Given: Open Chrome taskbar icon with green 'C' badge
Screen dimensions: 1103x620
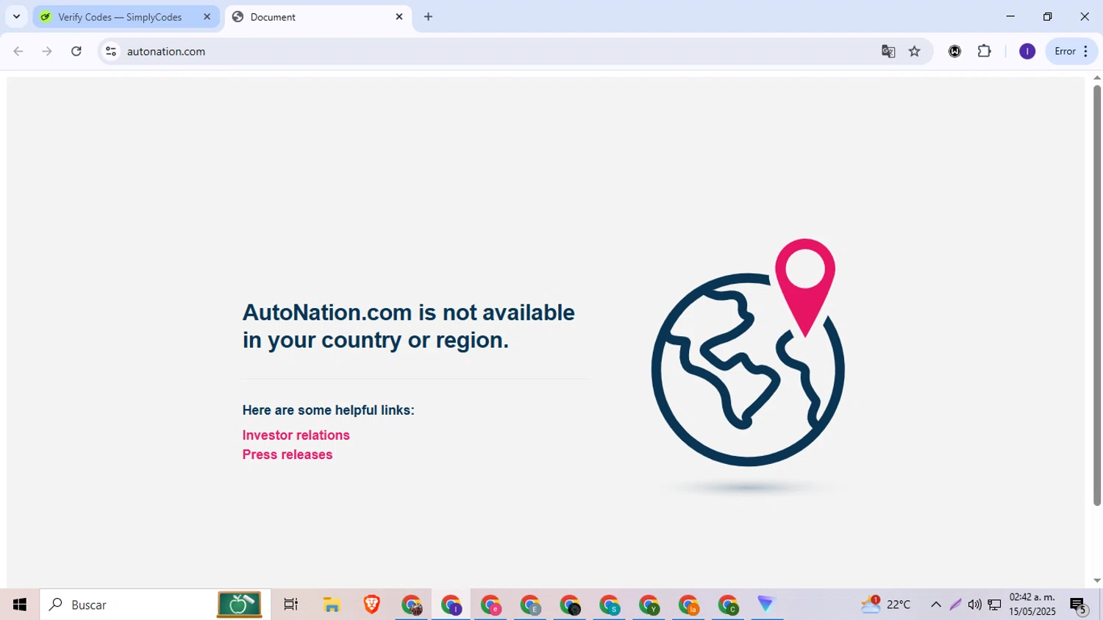Looking at the screenshot, I should pos(729,605).
